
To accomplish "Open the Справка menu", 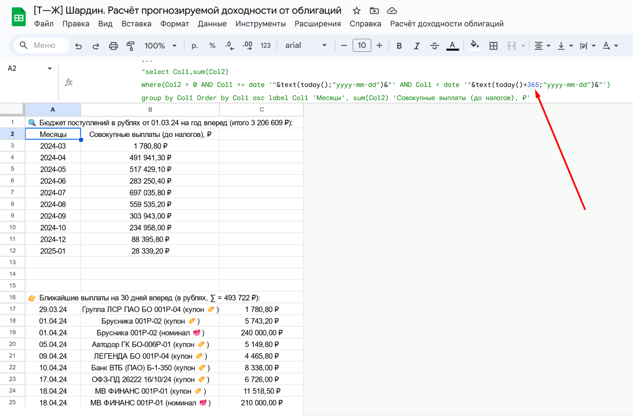I will 365,24.
